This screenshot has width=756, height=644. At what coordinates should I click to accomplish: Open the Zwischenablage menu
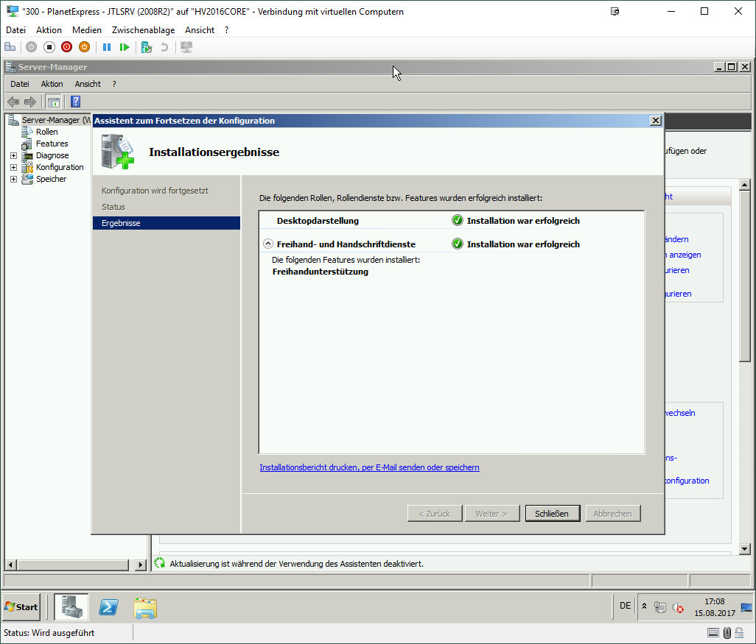[143, 30]
